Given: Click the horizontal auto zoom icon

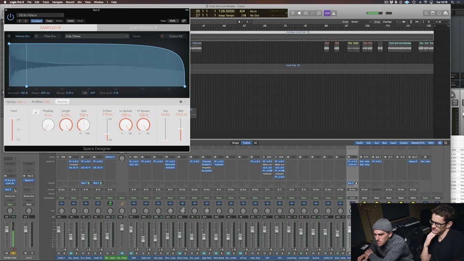Looking at the screenshot, I should 417,22.
